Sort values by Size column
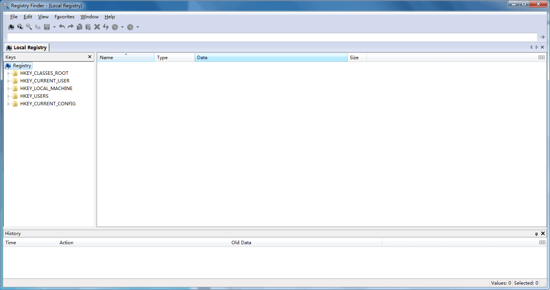 357,58
